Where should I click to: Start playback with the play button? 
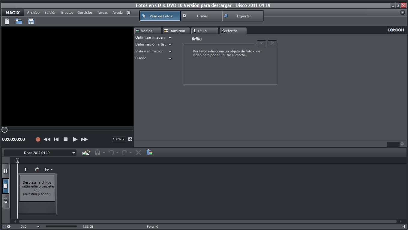coord(75,139)
